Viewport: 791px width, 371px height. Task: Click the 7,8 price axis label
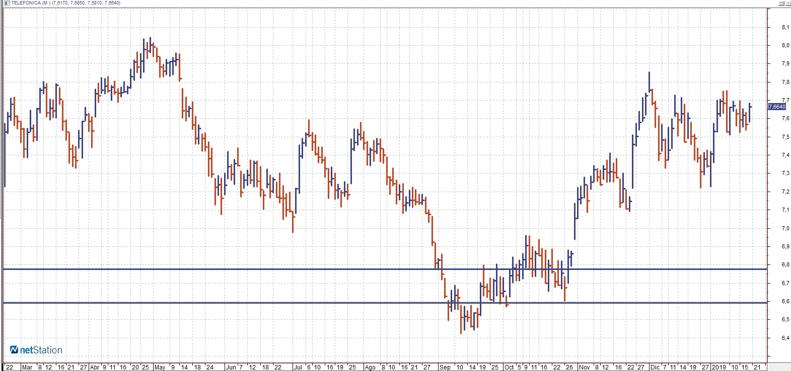click(x=785, y=82)
